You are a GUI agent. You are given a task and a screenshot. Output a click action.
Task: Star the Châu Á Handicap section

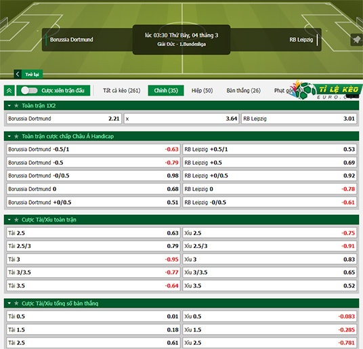16,136
